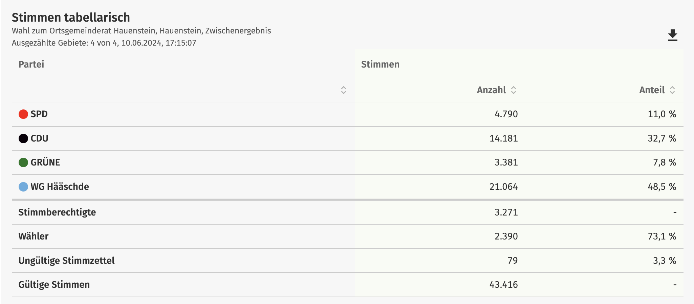Select the Stimmberechtigte row

pyautogui.click(x=347, y=212)
